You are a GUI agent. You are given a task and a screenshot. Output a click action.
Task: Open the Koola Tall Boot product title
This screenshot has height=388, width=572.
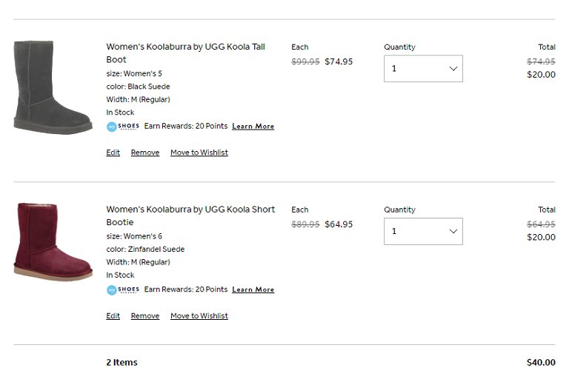(x=186, y=53)
